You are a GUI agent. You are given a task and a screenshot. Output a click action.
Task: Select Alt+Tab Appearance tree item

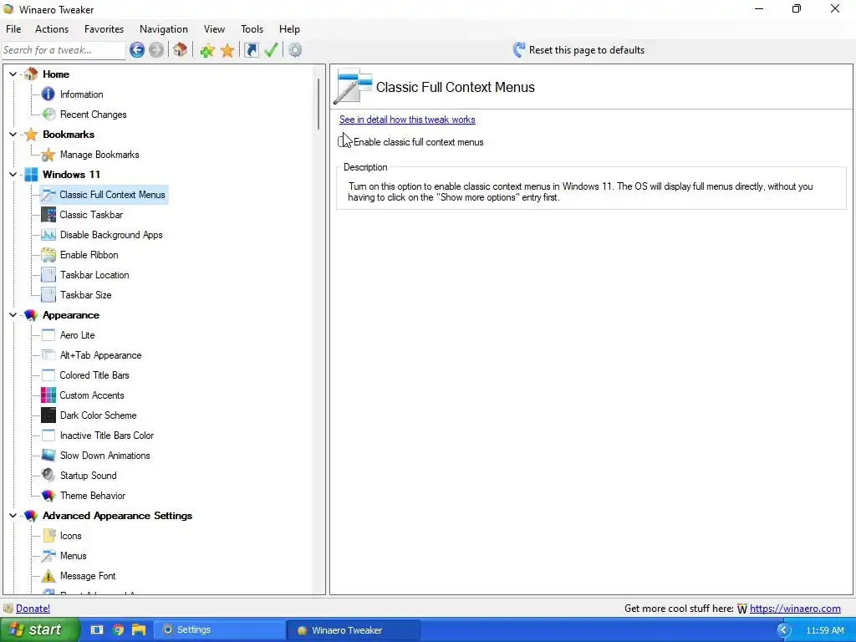(x=100, y=355)
